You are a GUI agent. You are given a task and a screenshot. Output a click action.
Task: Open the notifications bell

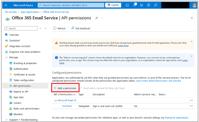[134, 5]
